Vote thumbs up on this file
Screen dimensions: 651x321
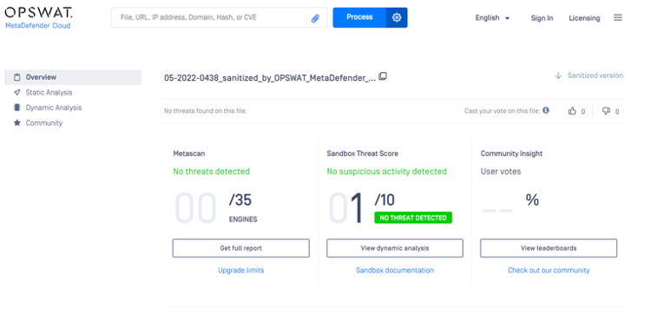572,111
